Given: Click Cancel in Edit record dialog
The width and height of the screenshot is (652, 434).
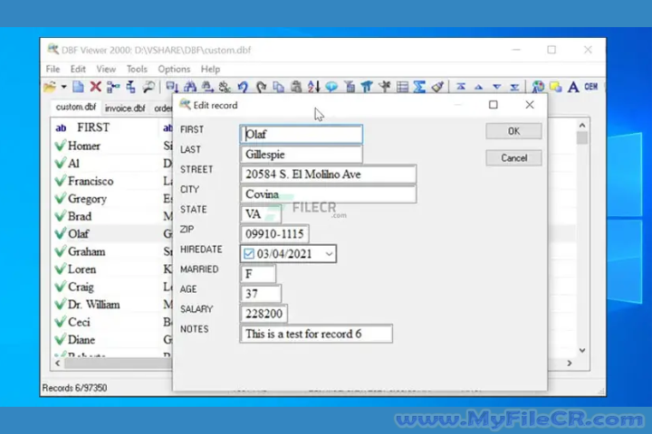Looking at the screenshot, I should [x=513, y=158].
